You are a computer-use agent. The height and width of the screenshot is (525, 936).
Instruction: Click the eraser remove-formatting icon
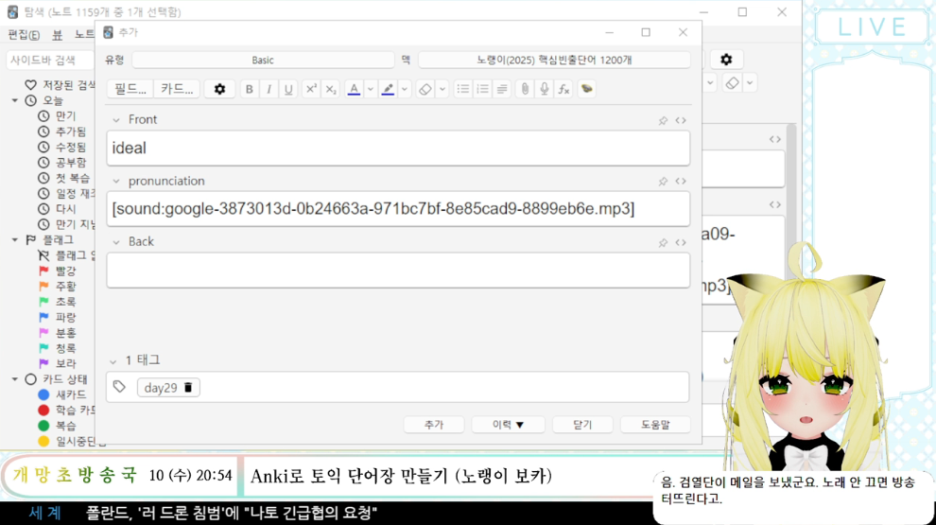click(425, 89)
